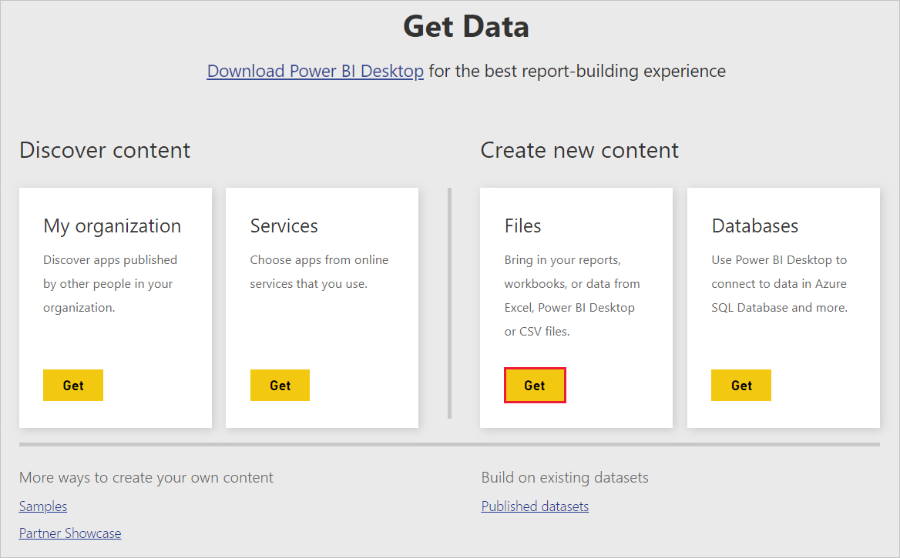
Task: Click the Files card description text
Action: coord(572,296)
